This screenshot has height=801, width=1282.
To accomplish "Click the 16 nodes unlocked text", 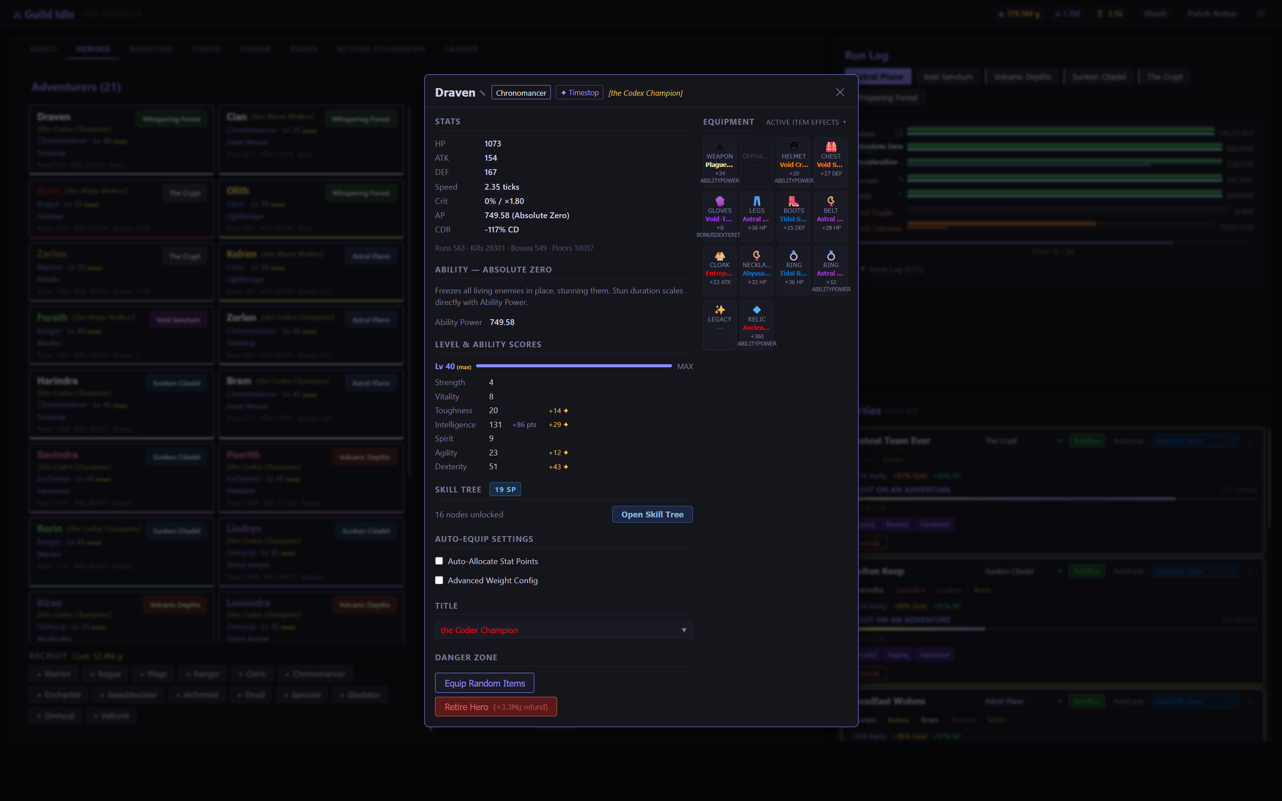I will coord(469,514).
